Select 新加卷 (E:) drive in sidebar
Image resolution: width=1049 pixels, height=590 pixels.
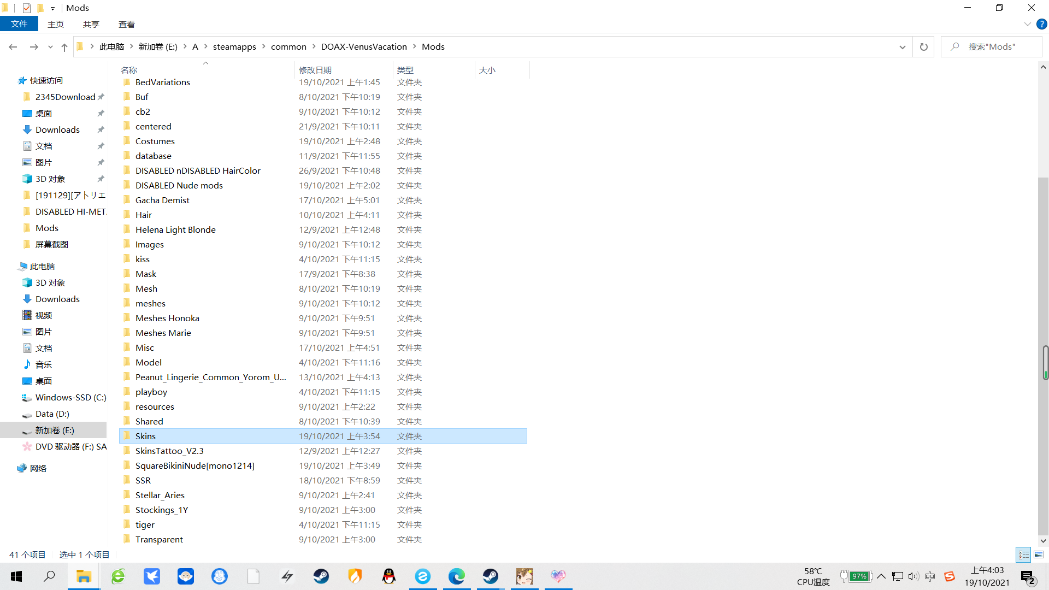(54, 430)
